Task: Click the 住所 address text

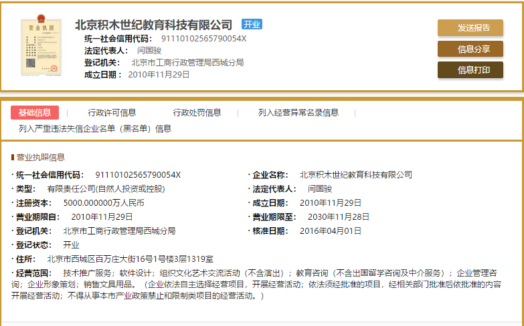Action: [130, 259]
